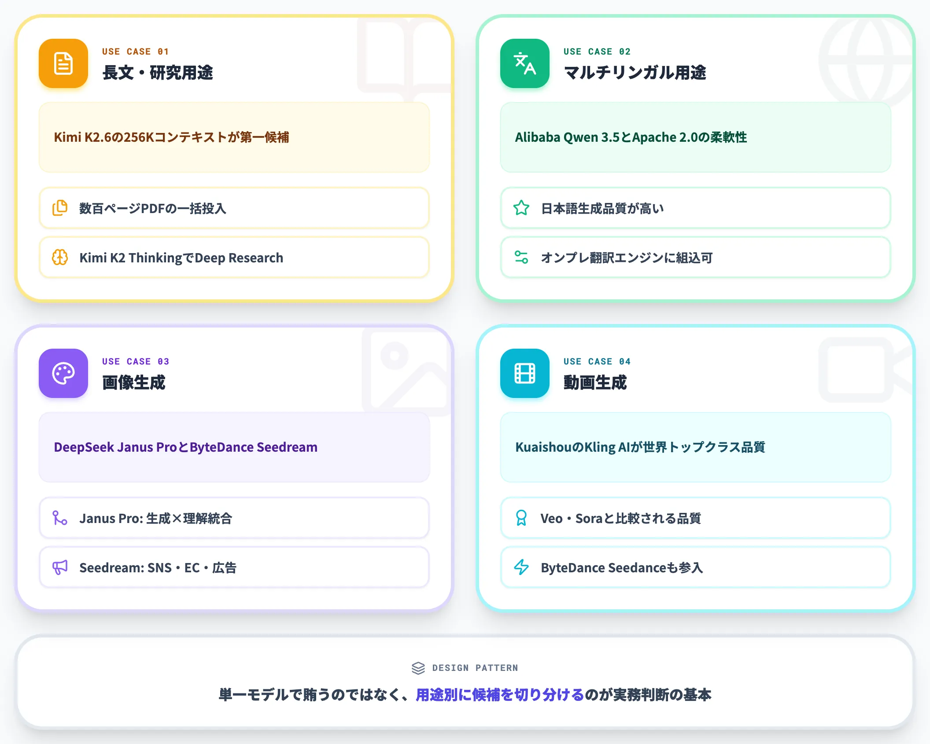Click the Kimi K2.6の256Kコンテキスト highlight box
The height and width of the screenshot is (744, 930).
pos(234,137)
